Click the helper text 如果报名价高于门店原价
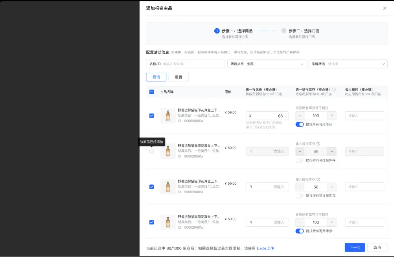This screenshot has height=257, width=394. [x=265, y=125]
